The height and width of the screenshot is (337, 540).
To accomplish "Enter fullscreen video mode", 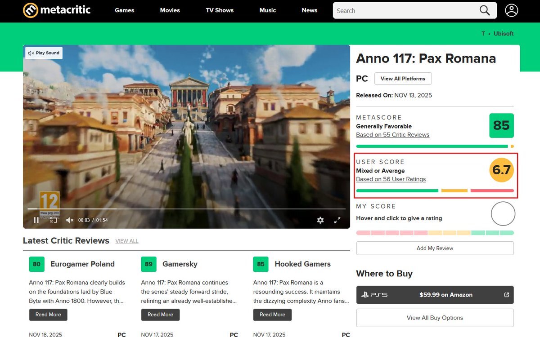I will coord(337,220).
